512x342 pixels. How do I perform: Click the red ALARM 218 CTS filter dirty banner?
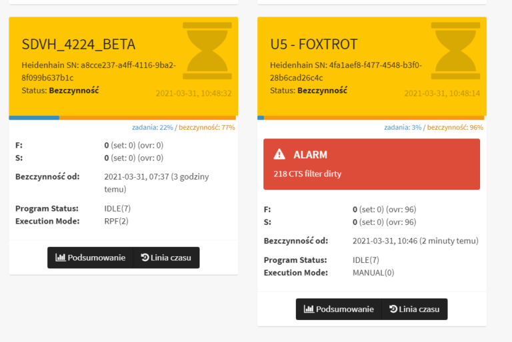[x=371, y=164]
